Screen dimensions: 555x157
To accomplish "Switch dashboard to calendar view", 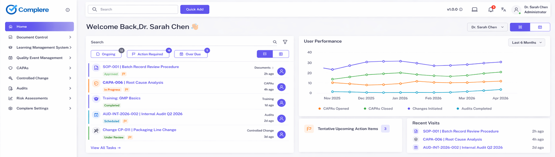I will coord(540,27).
